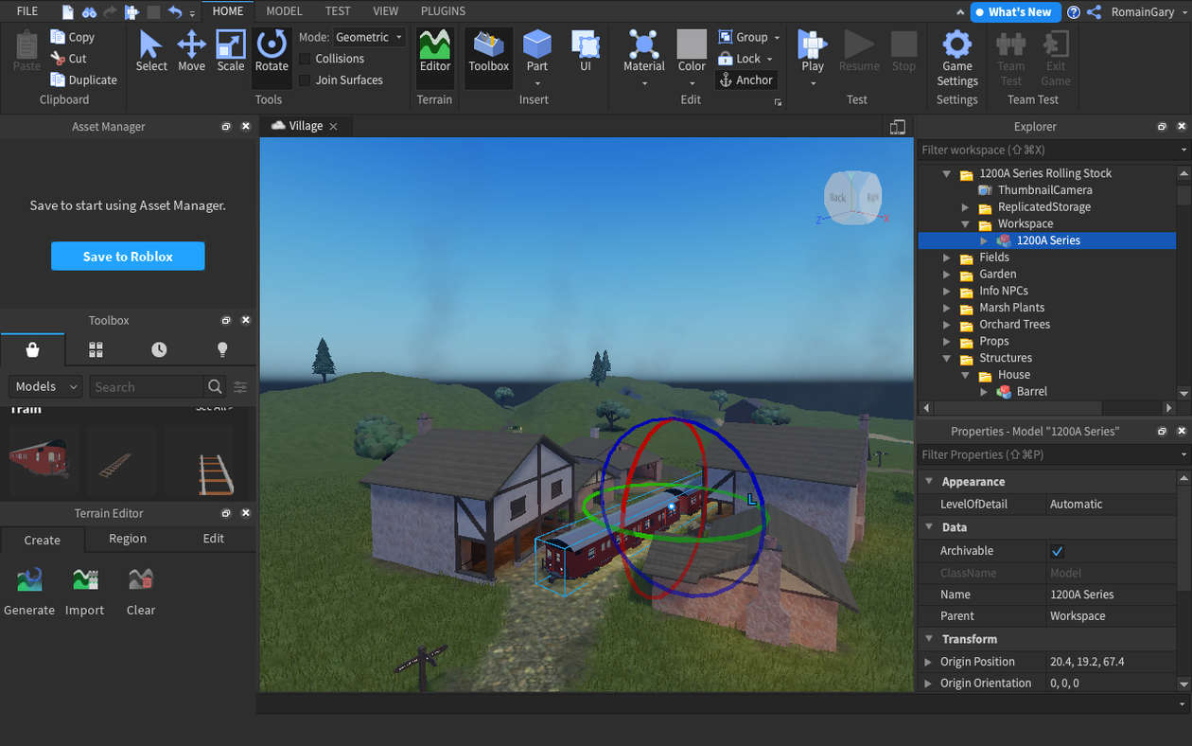Switch to the MODEL ribbon tab

pos(284,11)
